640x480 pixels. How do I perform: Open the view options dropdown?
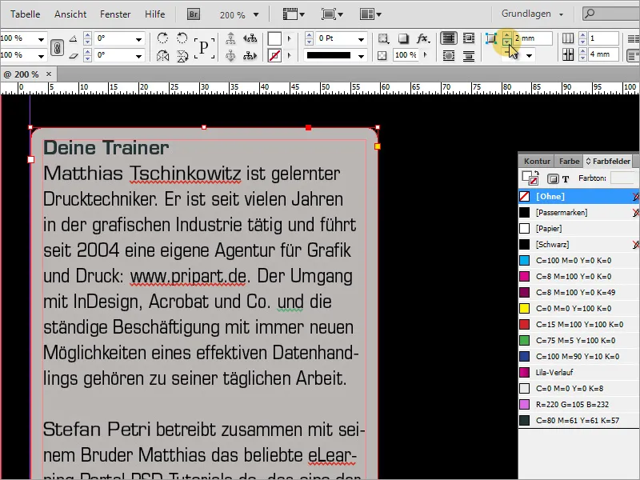(x=294, y=14)
